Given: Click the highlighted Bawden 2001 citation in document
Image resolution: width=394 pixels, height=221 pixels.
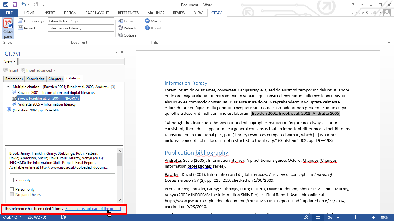Looking at the screenshot, I should [295, 113].
